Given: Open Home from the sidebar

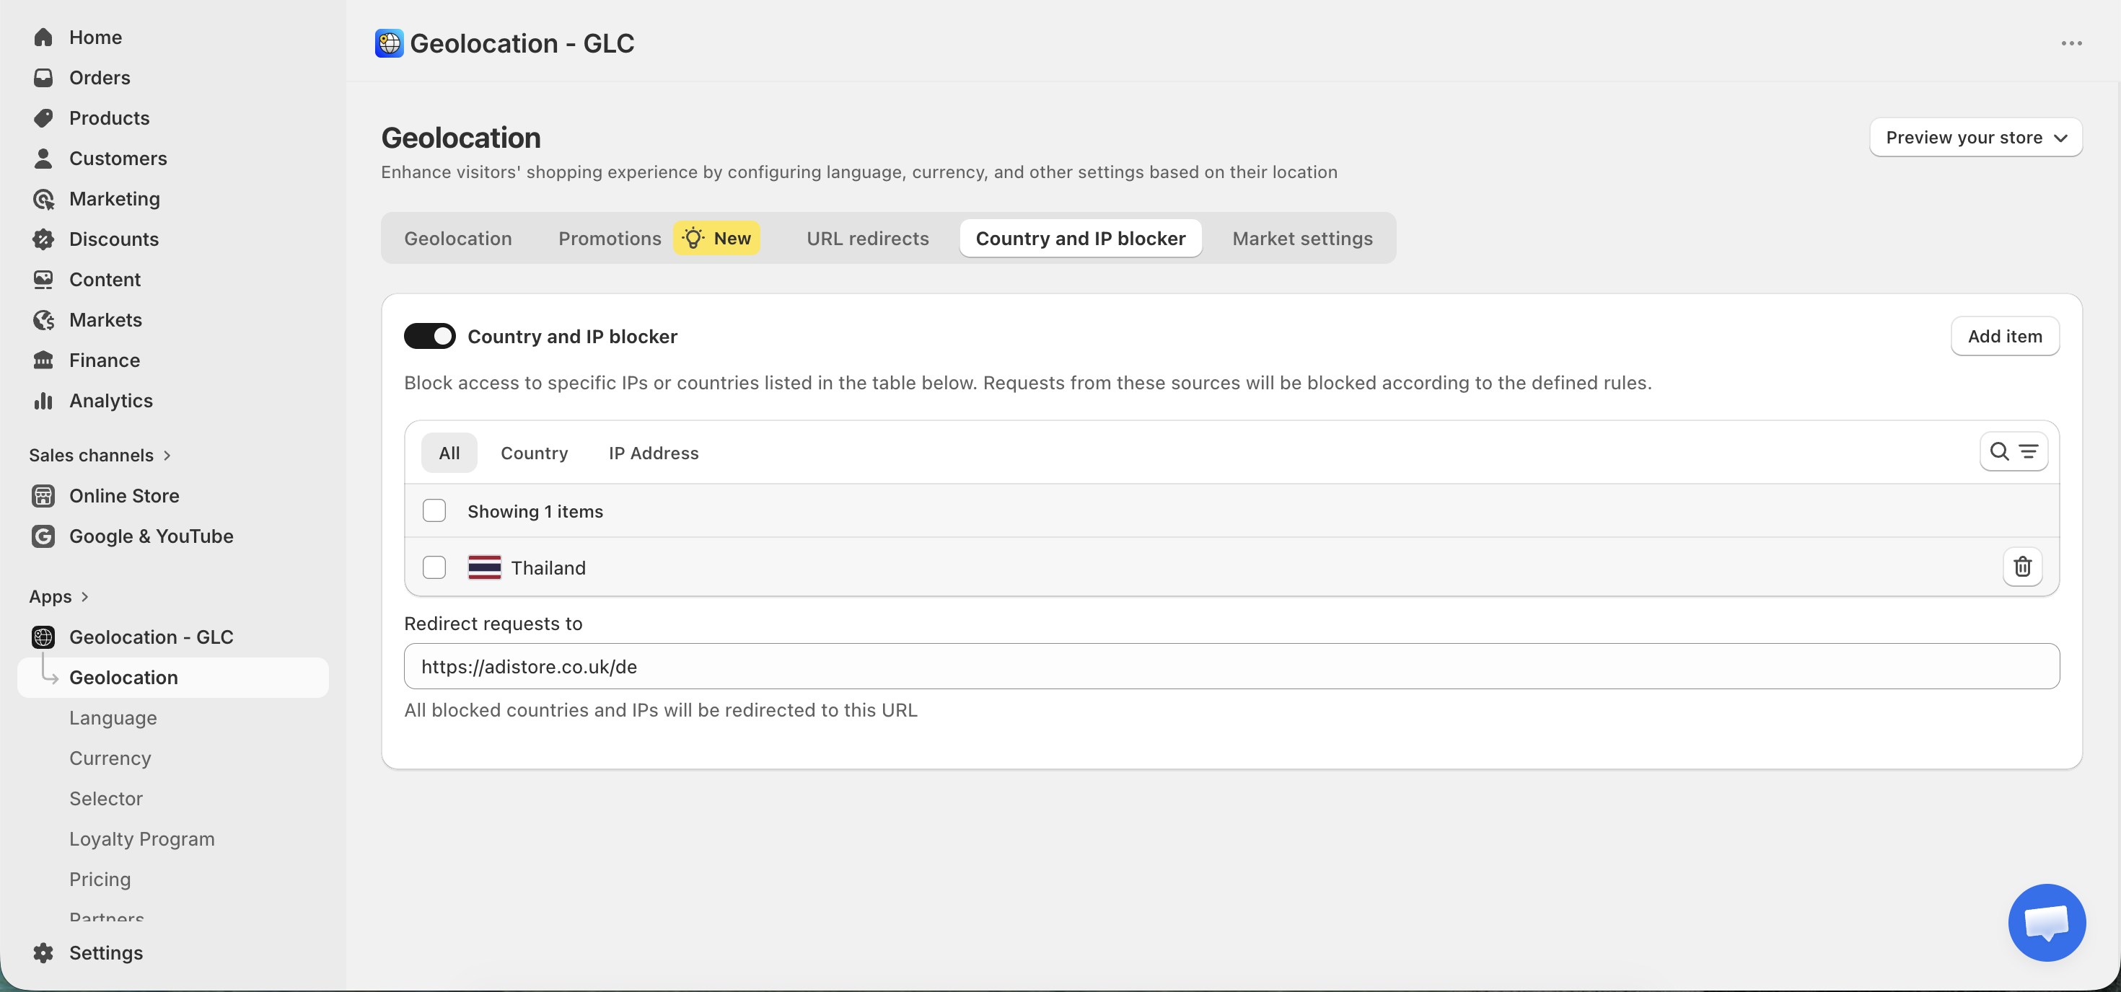Looking at the screenshot, I should 95,37.
